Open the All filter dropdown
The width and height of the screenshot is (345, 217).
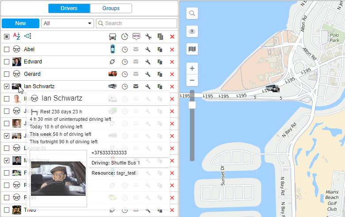point(68,23)
